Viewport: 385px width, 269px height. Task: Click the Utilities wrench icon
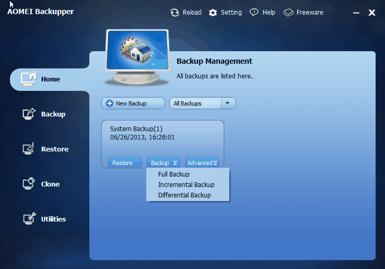click(29, 218)
